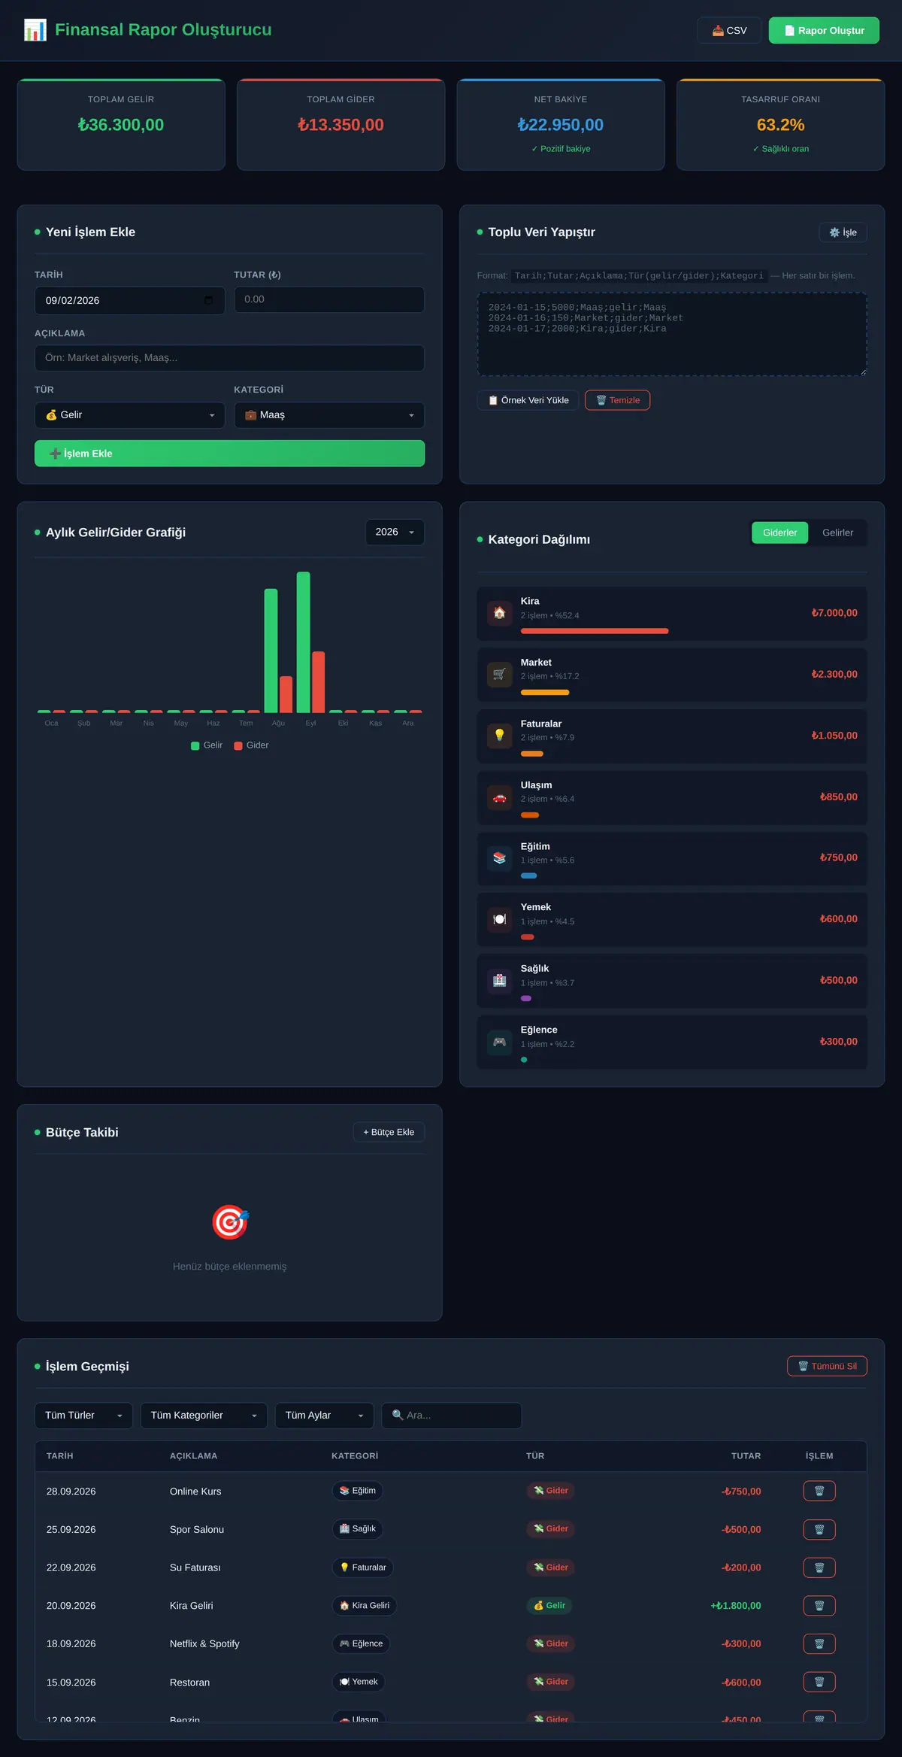Viewport: 902px width, 1757px height.
Task: Toggle Gelirler category view
Action: pyautogui.click(x=837, y=533)
